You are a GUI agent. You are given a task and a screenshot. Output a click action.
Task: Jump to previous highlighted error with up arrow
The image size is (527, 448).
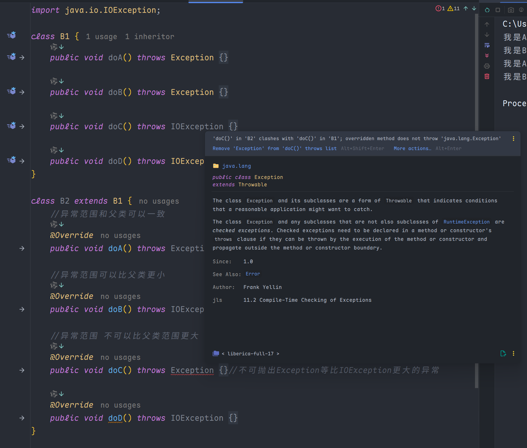point(466,9)
